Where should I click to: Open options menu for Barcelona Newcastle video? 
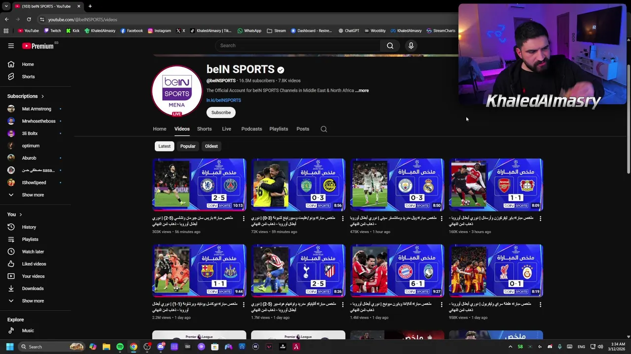pyautogui.click(x=244, y=304)
